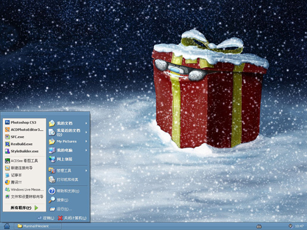The image size is (307, 230).
Task: Select the 我的电脑 menu item
Action: tap(68, 150)
